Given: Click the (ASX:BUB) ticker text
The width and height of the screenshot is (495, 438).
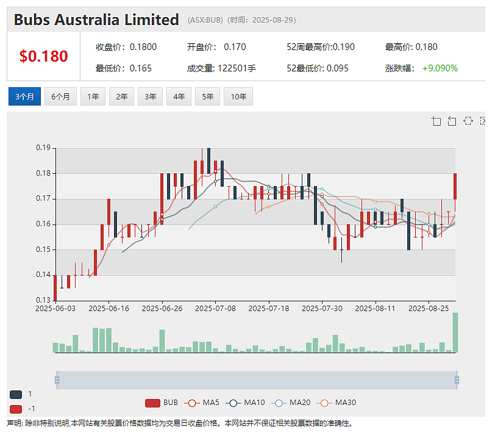Looking at the screenshot, I should tap(205, 20).
